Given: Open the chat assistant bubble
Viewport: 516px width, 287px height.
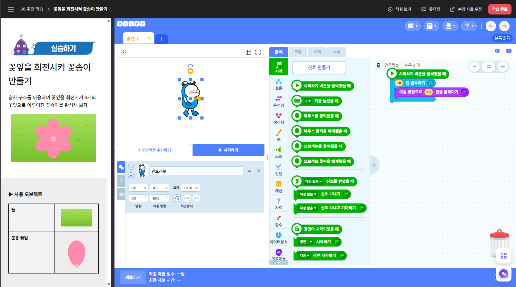Looking at the screenshot, I should (504, 274).
